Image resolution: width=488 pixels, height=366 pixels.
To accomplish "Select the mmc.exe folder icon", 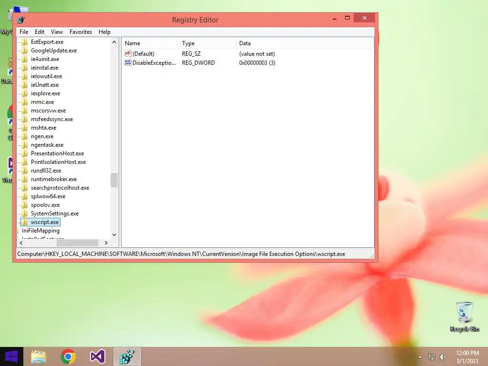I will click(x=25, y=102).
